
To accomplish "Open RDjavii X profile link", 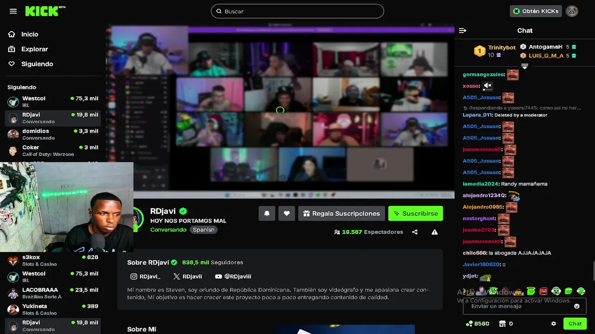I will click(187, 276).
